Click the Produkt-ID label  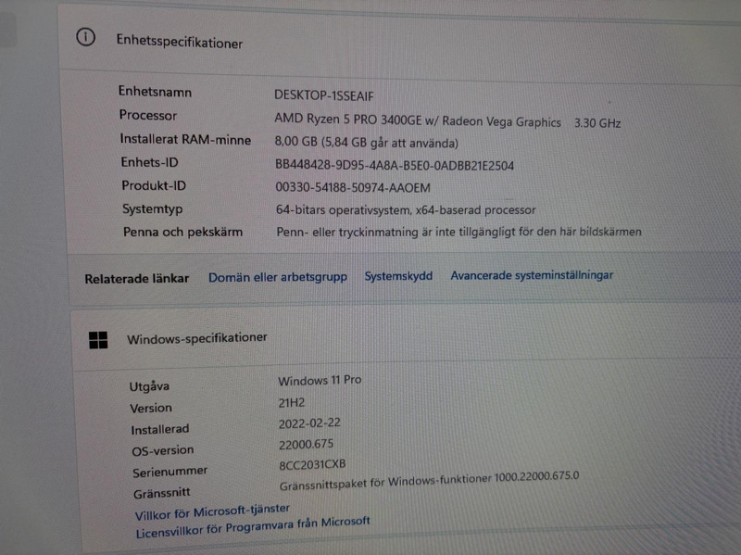click(x=154, y=185)
